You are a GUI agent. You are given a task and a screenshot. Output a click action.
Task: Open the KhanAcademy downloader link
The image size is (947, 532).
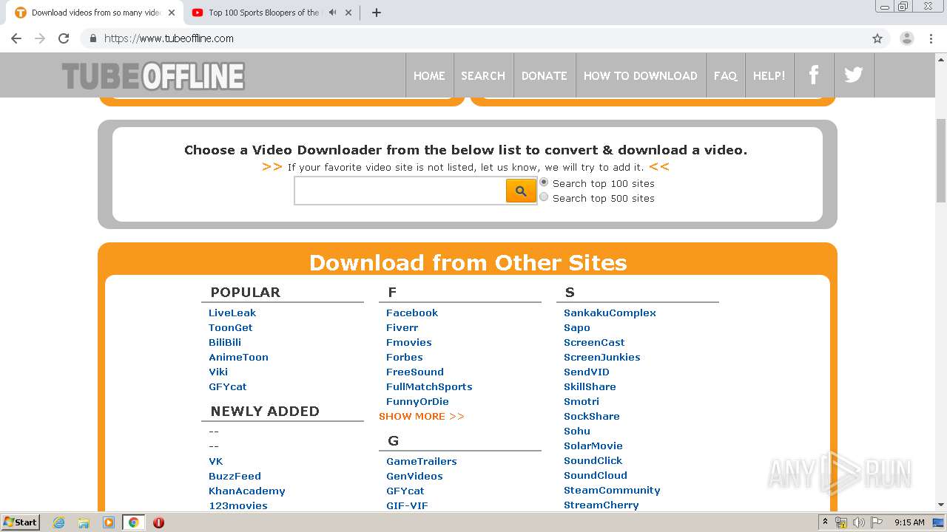(247, 491)
